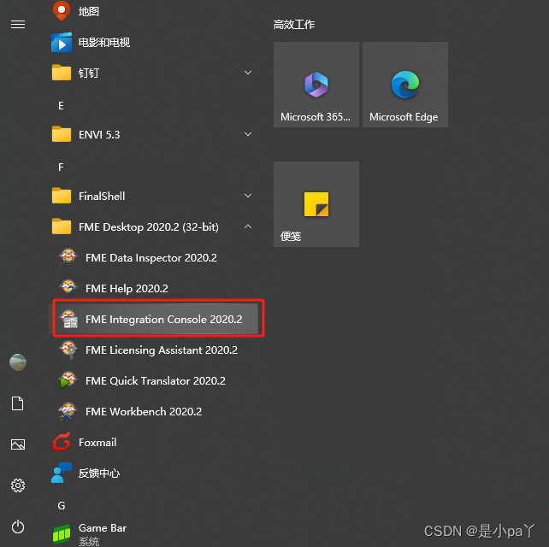549x547 pixels.
Task: Click the '电影和电视' label
Action: [104, 43]
